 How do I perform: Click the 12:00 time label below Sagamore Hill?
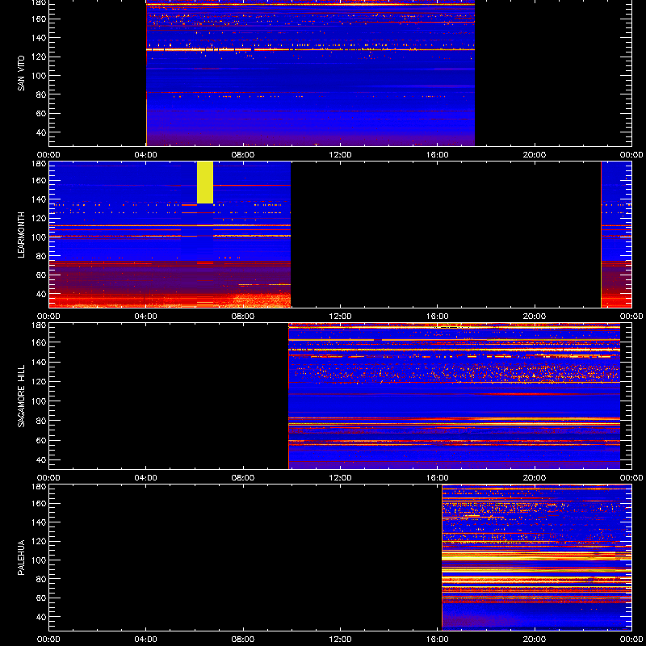(x=340, y=478)
